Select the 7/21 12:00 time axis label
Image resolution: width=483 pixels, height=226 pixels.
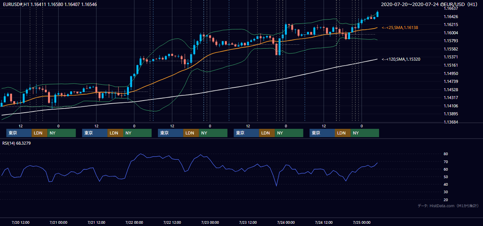(96, 222)
